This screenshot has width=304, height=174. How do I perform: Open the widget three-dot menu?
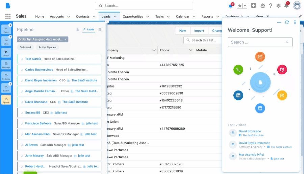(295, 22)
